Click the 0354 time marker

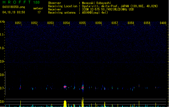point(67,23)
